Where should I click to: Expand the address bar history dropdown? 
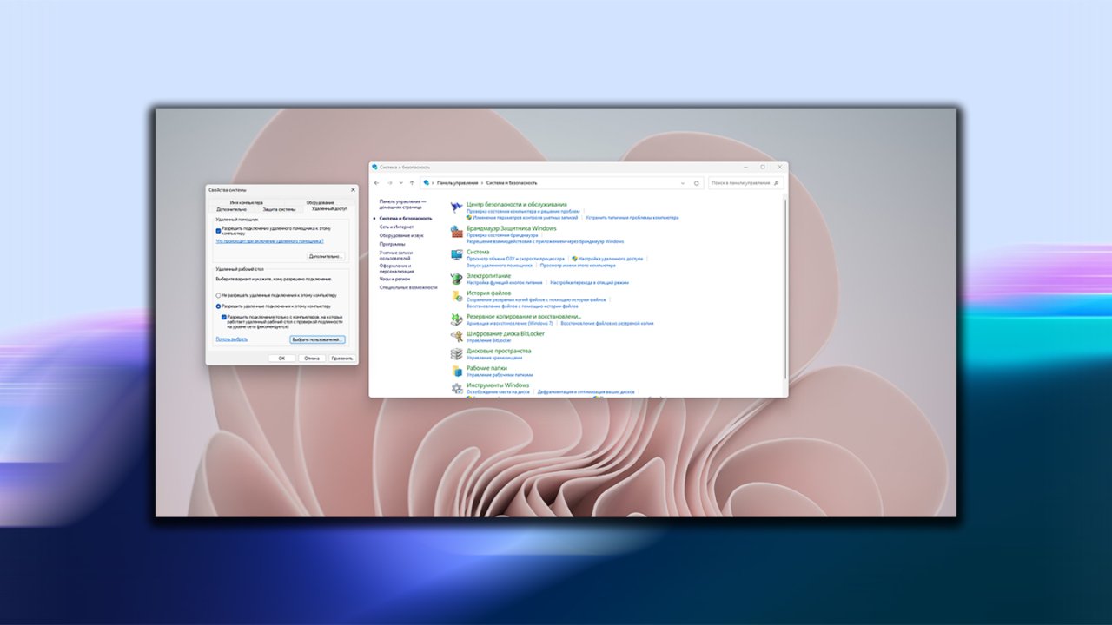click(x=683, y=183)
